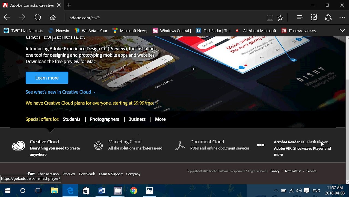The image size is (349, 197).
Task: Open Shockwave Player link
Action: pos(308,148)
